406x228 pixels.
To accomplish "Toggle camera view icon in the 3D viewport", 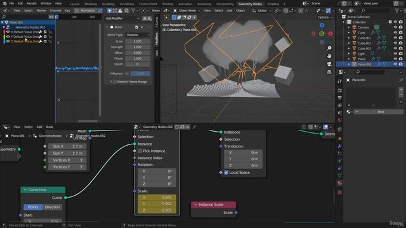I will coord(329,64).
